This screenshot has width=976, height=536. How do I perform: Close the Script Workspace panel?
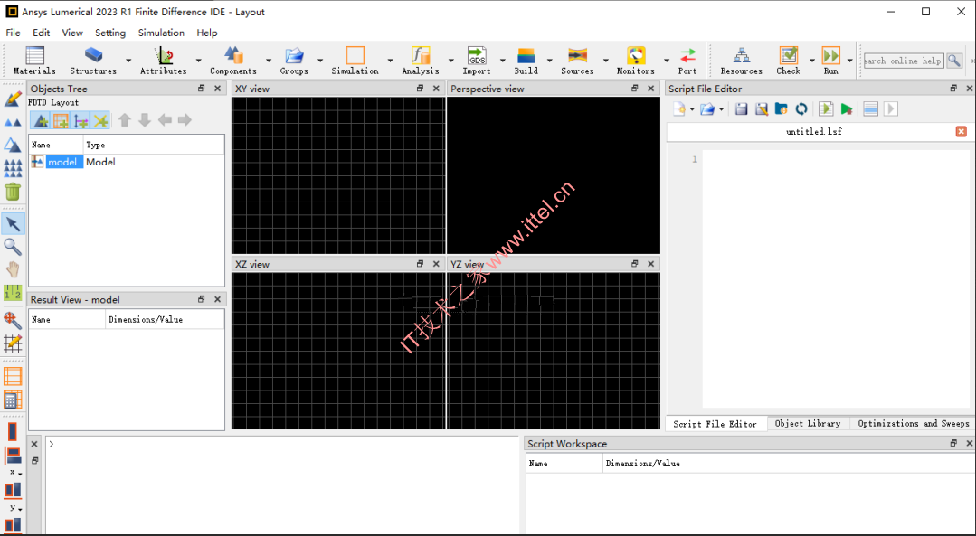[x=969, y=443]
